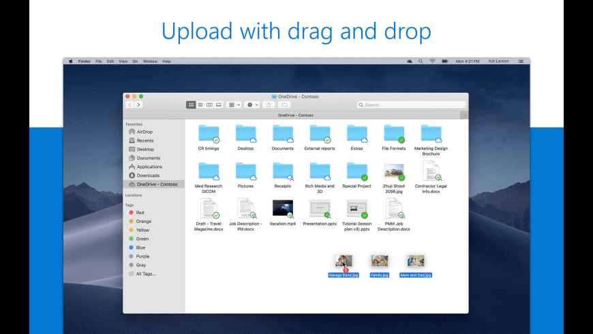The height and width of the screenshot is (334, 593).
Task: Click the OneDrive cloud menu bar icon
Action: pos(410,61)
